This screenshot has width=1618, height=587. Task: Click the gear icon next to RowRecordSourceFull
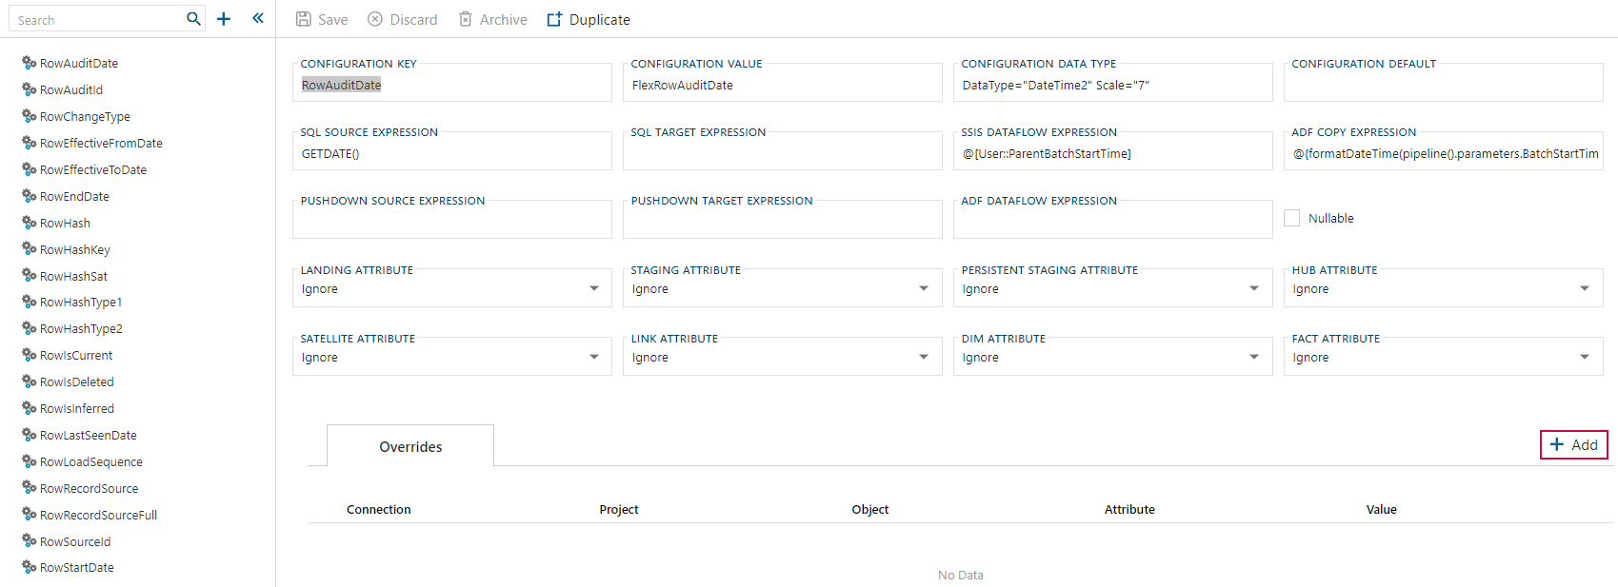click(30, 515)
